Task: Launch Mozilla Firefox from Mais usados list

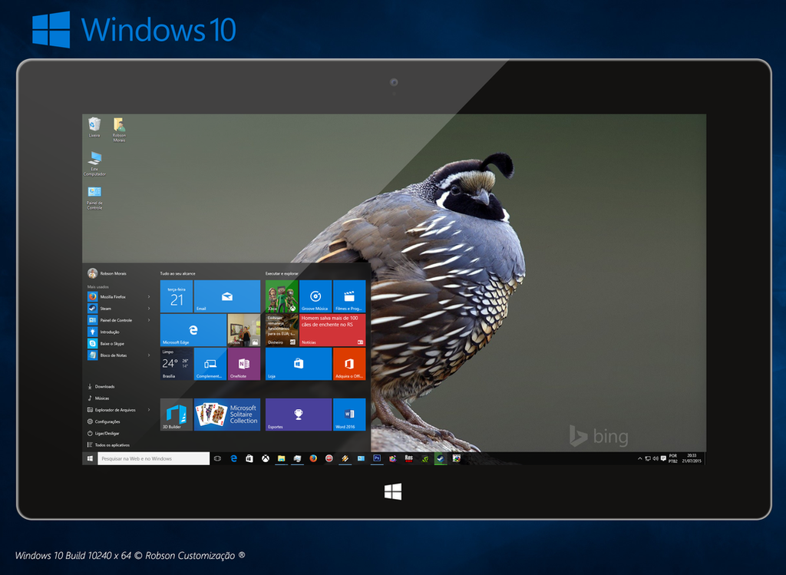Action: point(107,297)
